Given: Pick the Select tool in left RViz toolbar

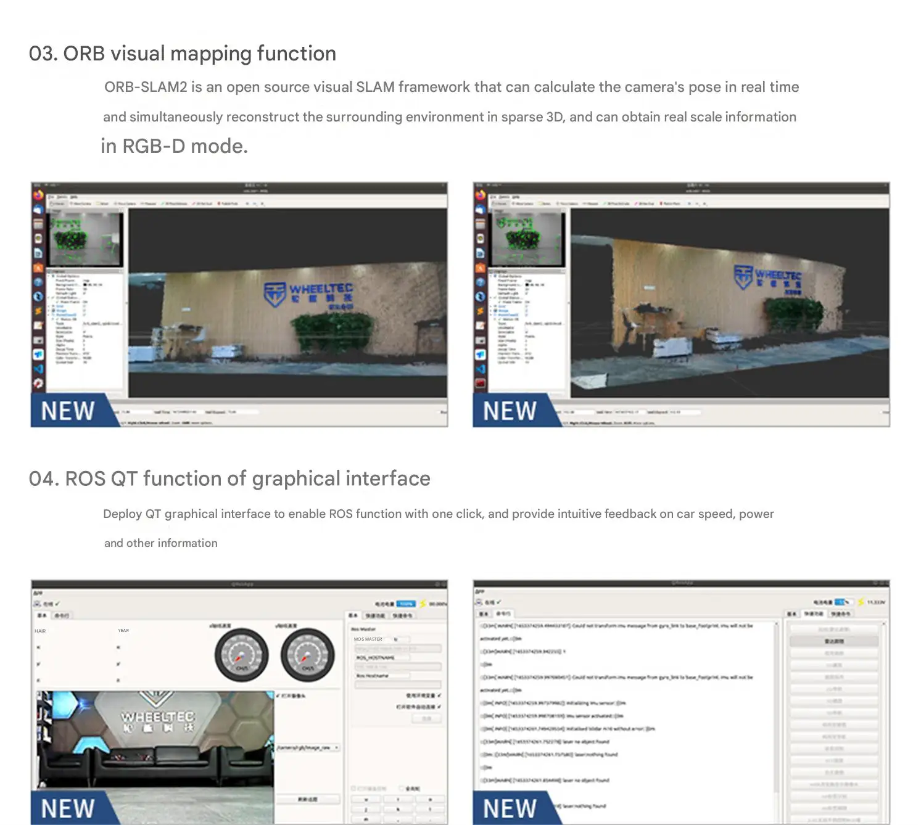Looking at the screenshot, I should point(103,203).
